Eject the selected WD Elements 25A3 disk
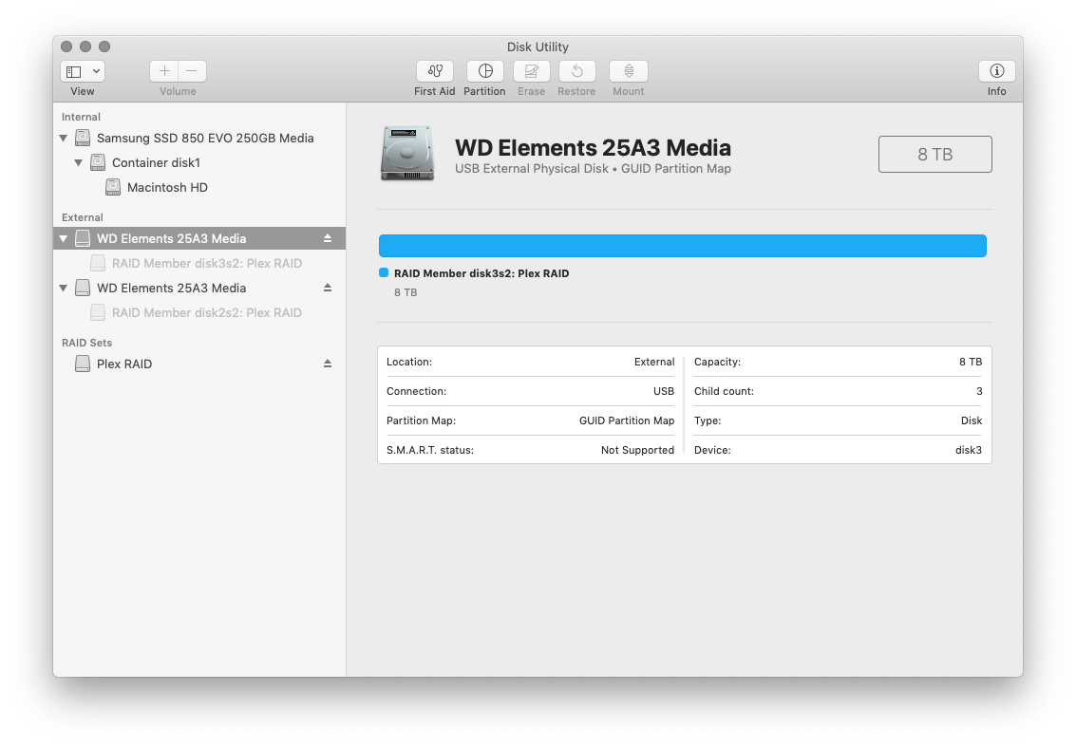The image size is (1076, 747). pos(328,238)
